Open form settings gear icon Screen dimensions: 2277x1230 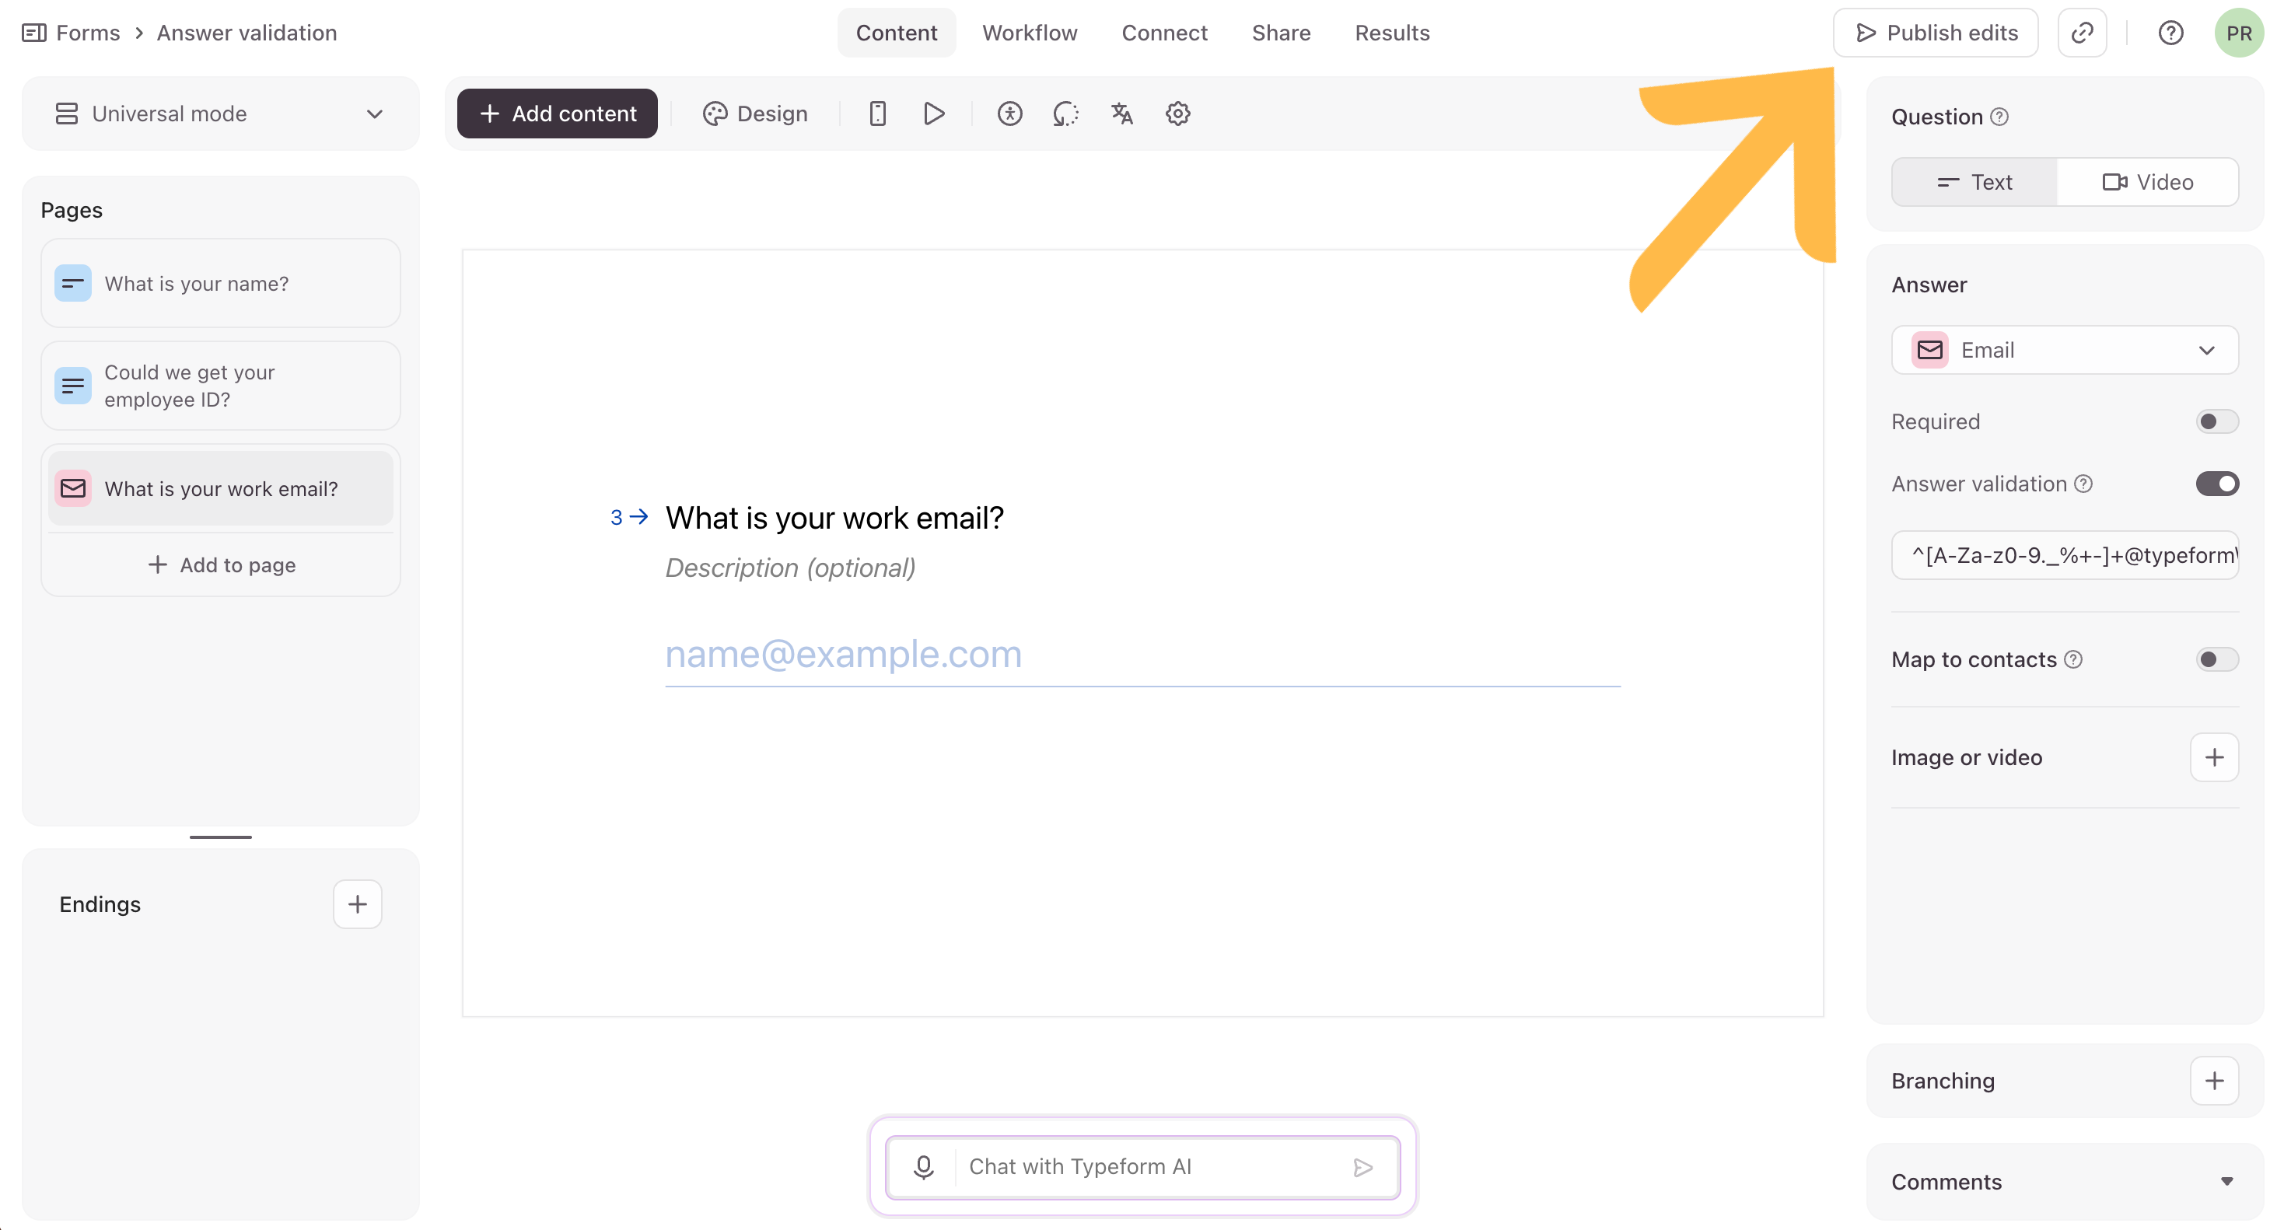[1177, 113]
